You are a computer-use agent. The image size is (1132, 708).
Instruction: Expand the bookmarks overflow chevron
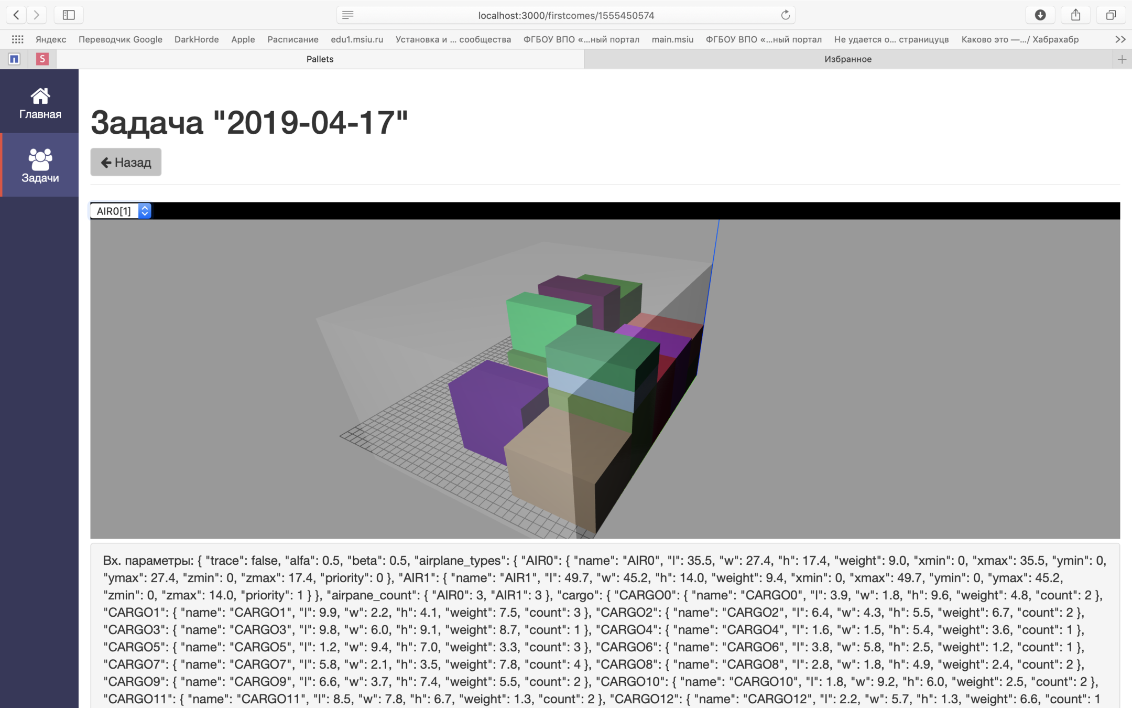(1120, 39)
